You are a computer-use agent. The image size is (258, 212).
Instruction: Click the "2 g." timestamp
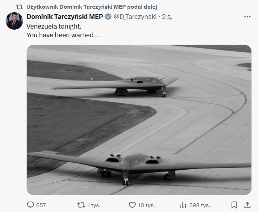click(168, 17)
